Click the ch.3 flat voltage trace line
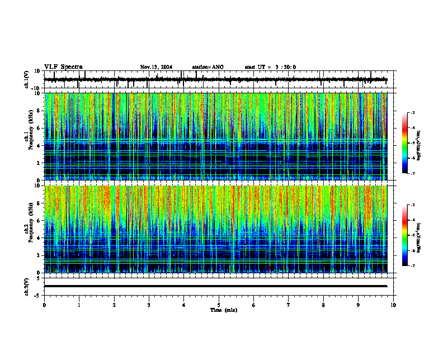The width and height of the screenshot is (443, 342). pyautogui.click(x=215, y=286)
